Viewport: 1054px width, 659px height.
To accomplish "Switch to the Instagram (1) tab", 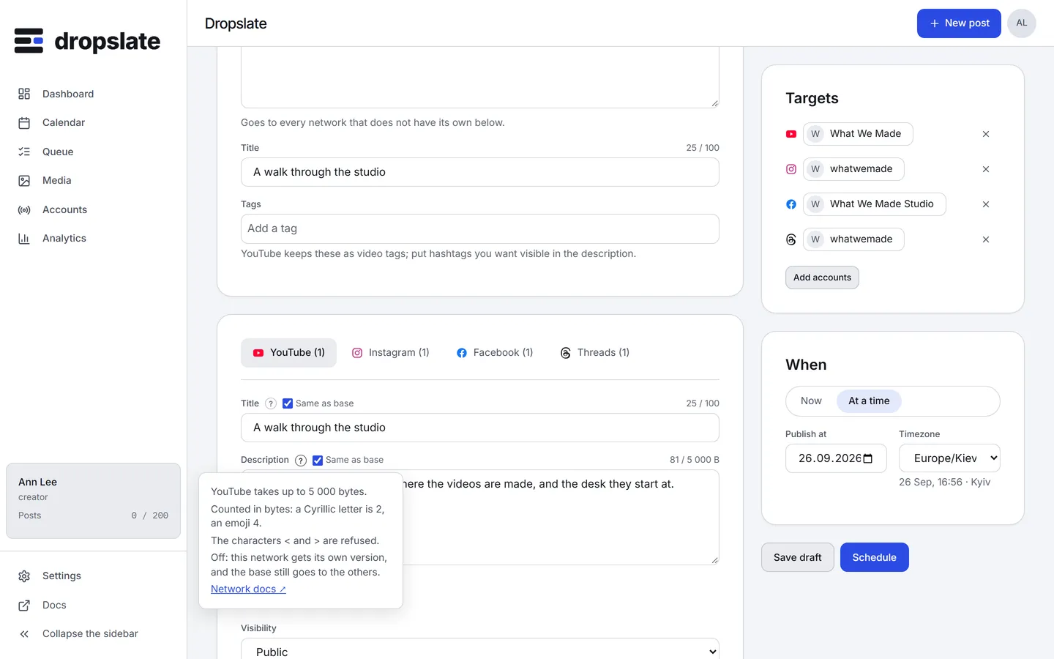I will pyautogui.click(x=391, y=353).
